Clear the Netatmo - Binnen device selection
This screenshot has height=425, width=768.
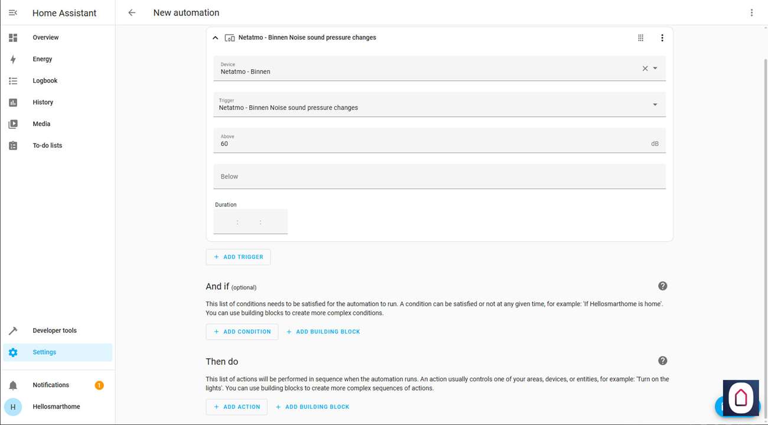coord(645,69)
